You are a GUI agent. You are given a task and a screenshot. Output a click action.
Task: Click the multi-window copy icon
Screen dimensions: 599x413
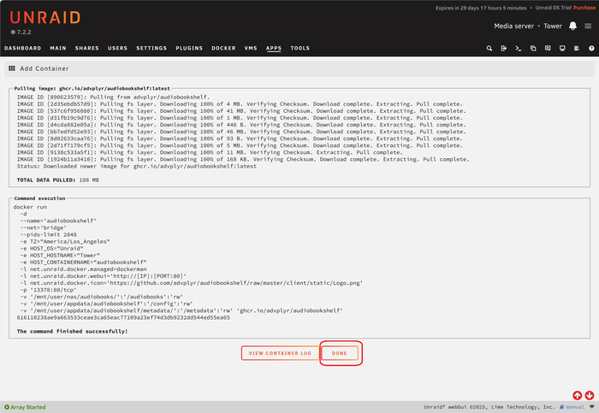point(533,49)
